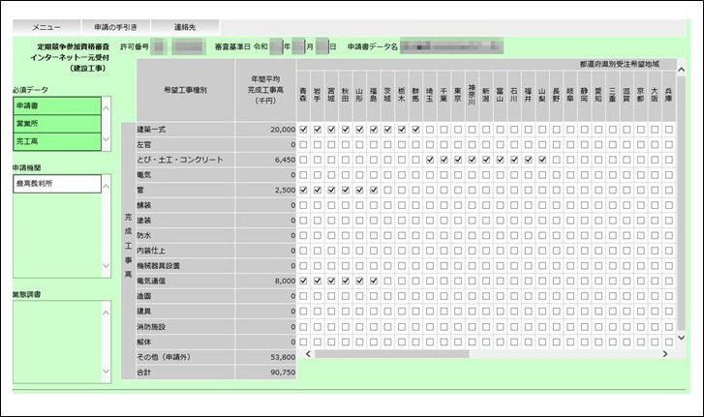
Task: Uncheck 埼玉 for とび・土工・コンクリート
Action: 430,160
